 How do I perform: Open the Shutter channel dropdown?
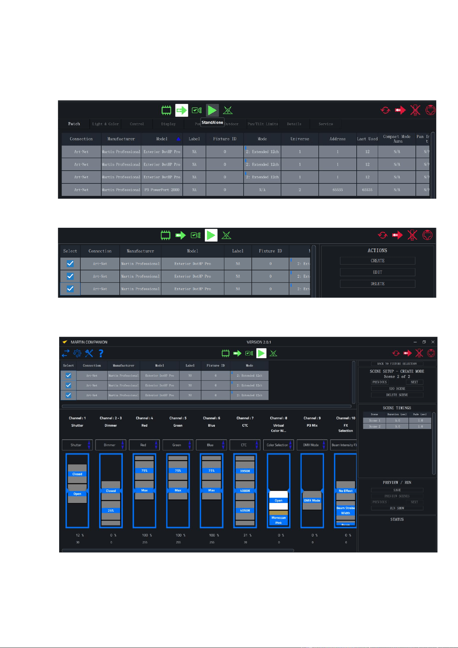click(77, 445)
